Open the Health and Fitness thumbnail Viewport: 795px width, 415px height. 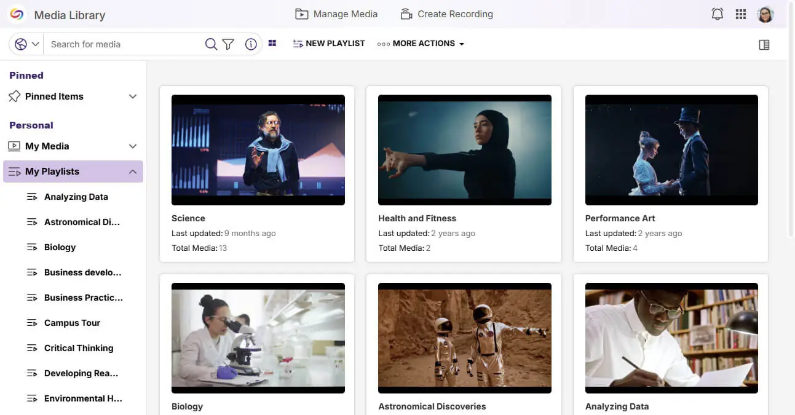pyautogui.click(x=464, y=150)
